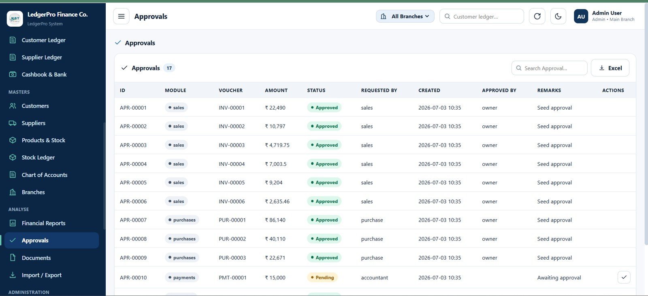Switch to dark mode with moon icon

[558, 16]
